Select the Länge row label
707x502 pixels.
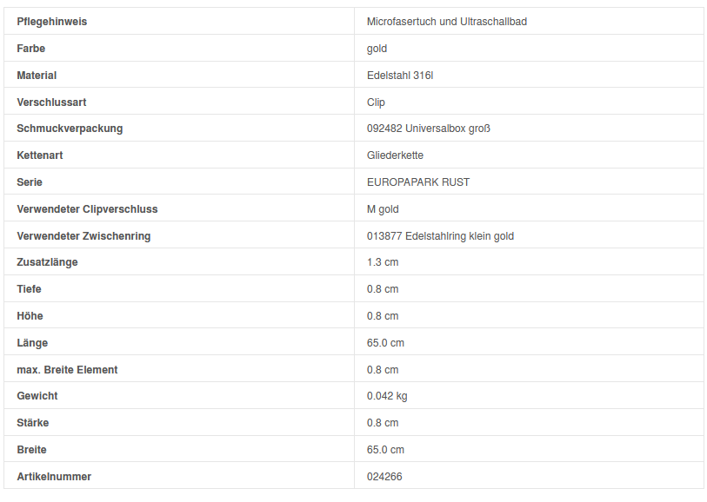coord(32,343)
